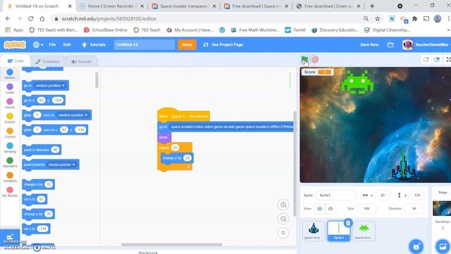The image size is (451, 254).
Task: Select the Control block category
Action: (x=10, y=133)
